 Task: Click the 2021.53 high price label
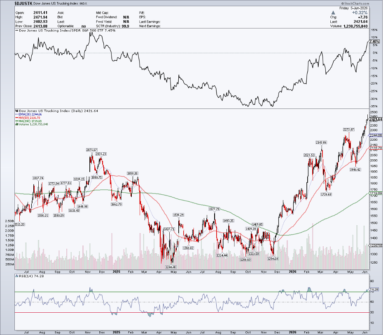tap(309, 155)
